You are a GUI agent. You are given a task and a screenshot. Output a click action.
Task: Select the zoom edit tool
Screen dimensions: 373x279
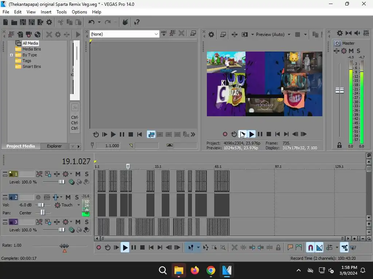tap(223, 248)
